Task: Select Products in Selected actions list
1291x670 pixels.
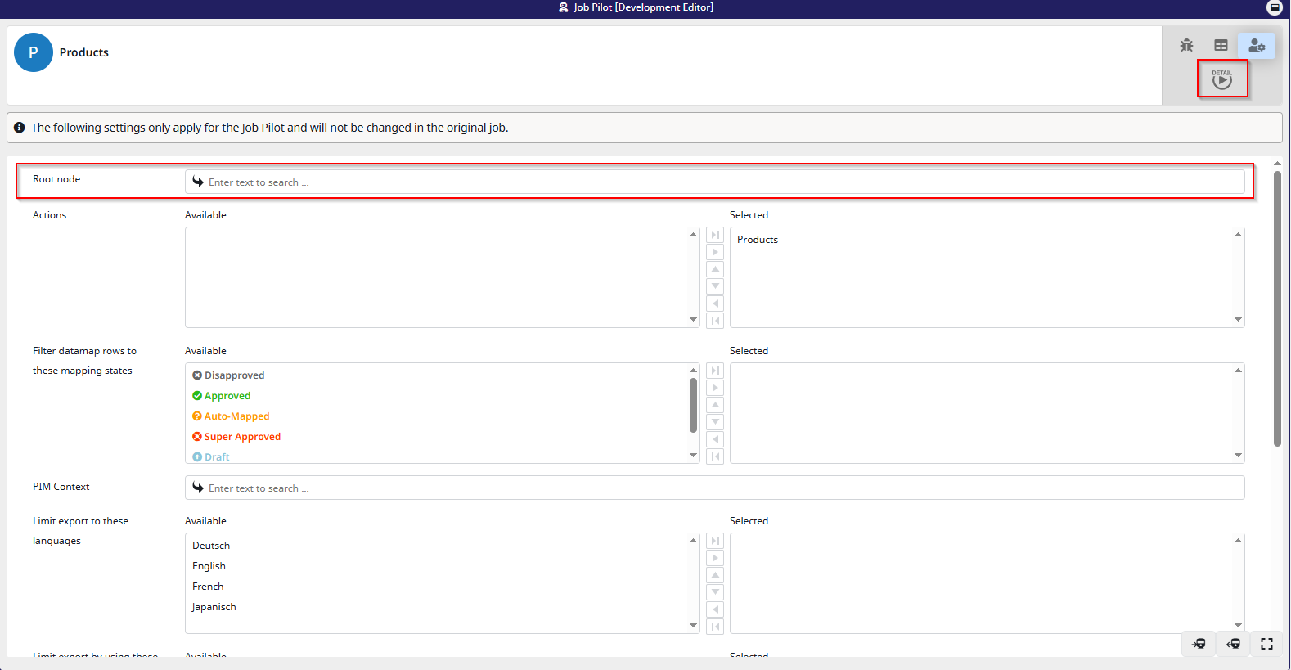Action: 758,240
